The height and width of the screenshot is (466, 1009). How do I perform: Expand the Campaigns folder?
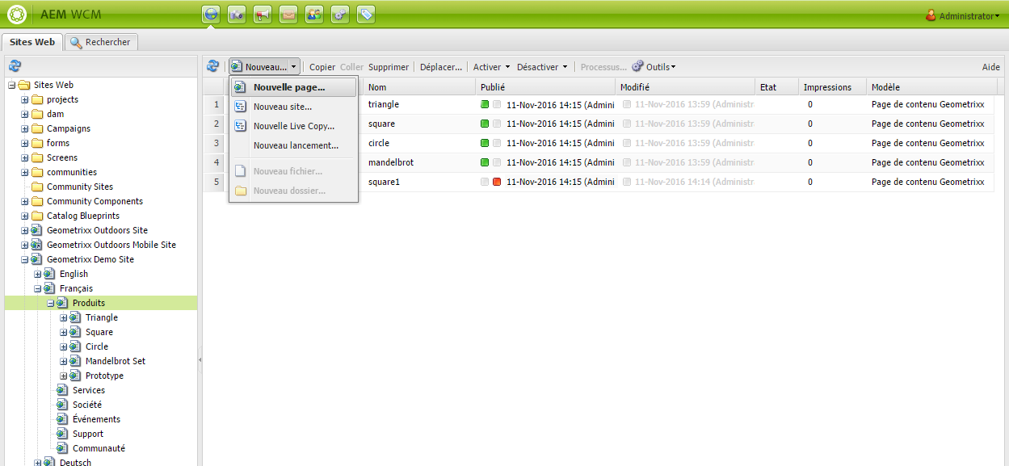click(x=24, y=128)
